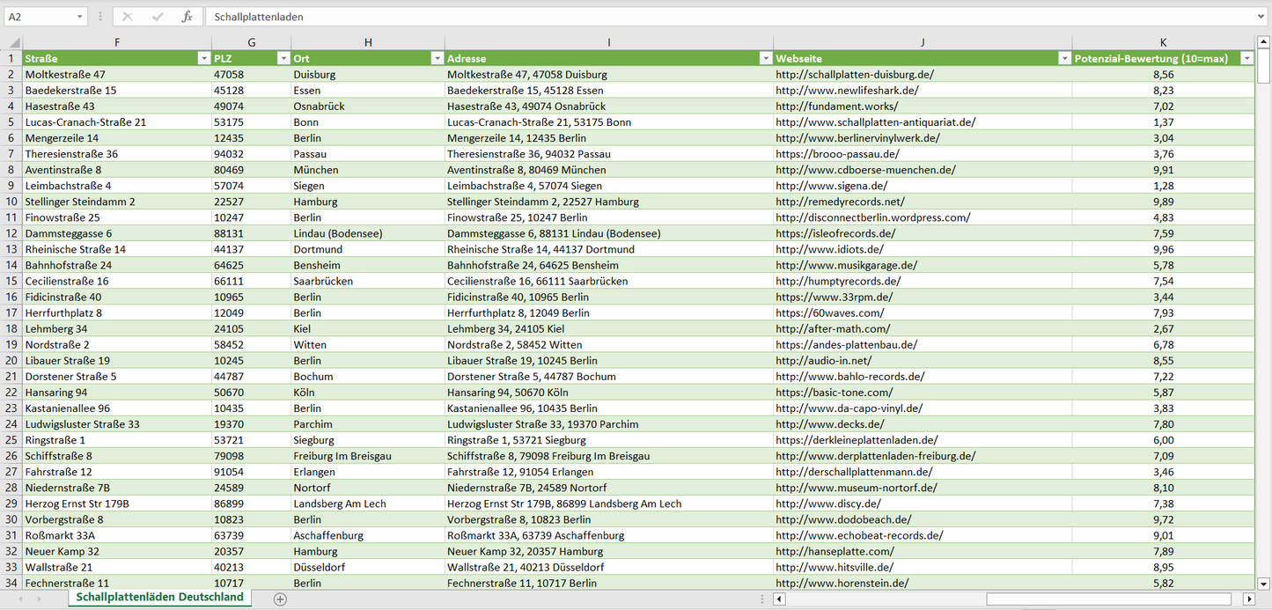Image resolution: width=1272 pixels, height=610 pixels.
Task: Click the Select All corner triangle
Action: [x=14, y=42]
